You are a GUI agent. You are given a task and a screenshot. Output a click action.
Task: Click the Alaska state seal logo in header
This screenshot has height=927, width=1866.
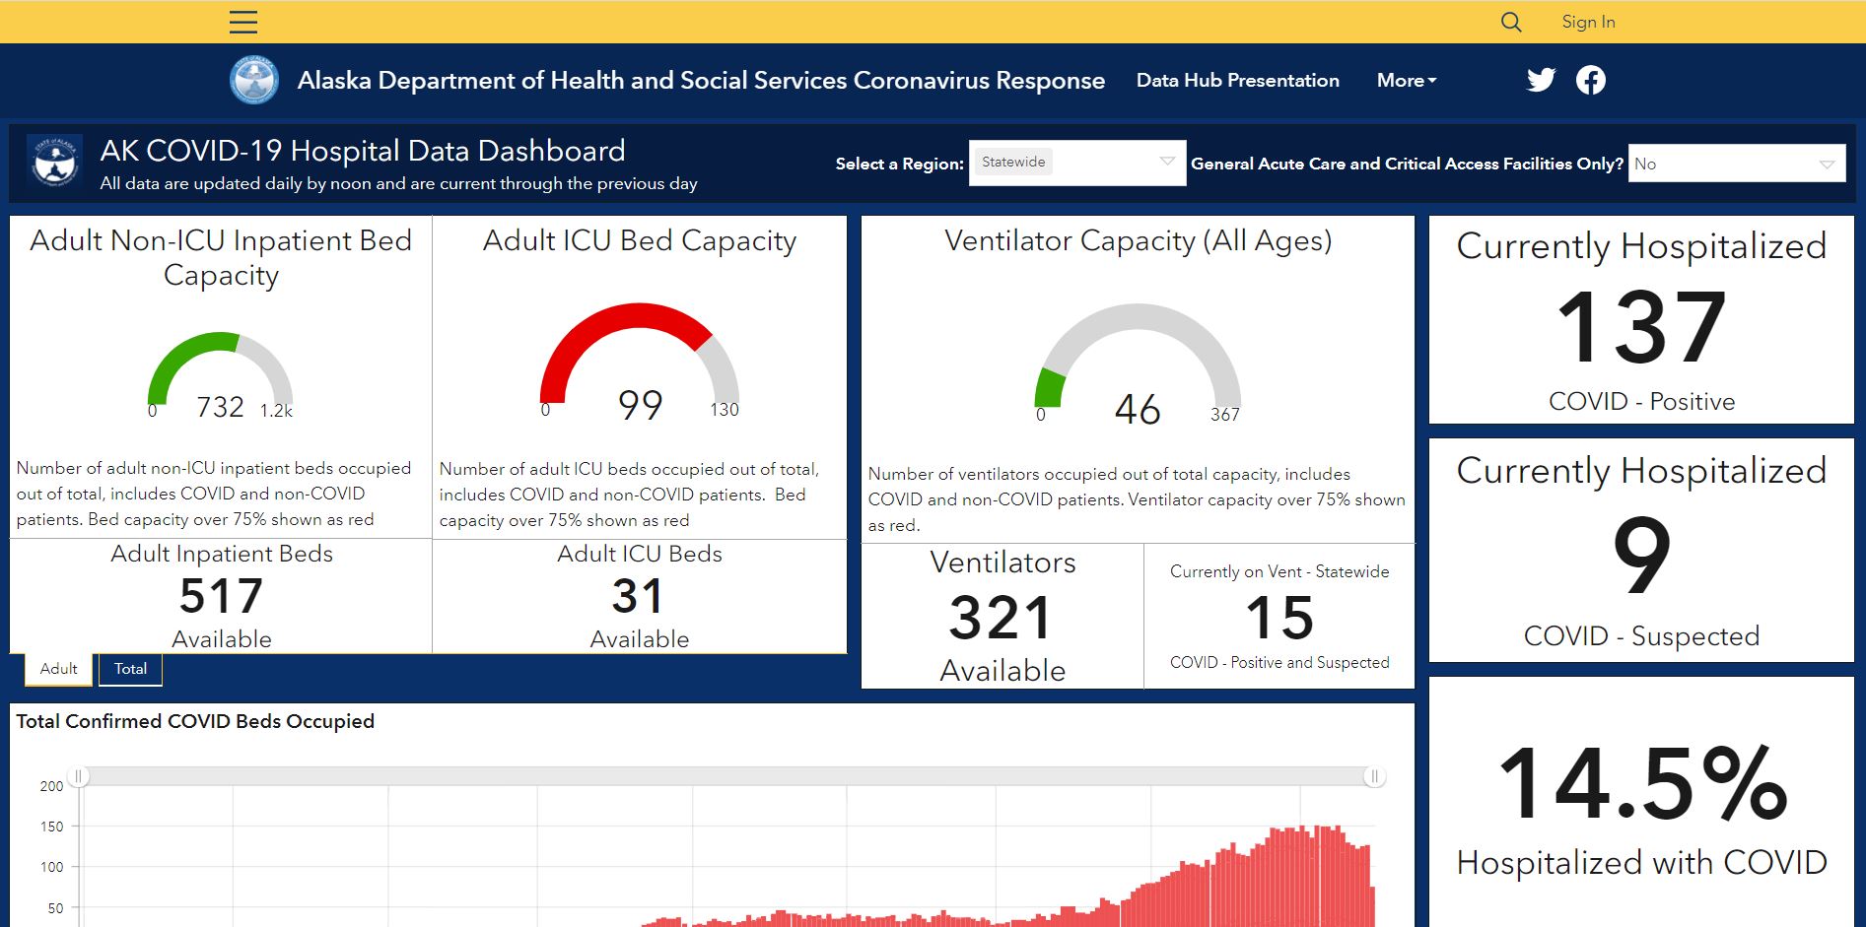tap(254, 80)
